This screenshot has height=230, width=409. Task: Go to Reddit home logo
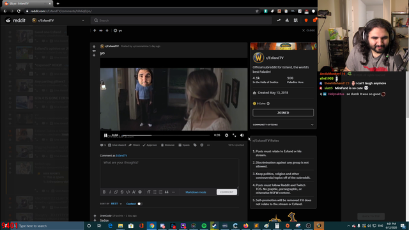15,20
